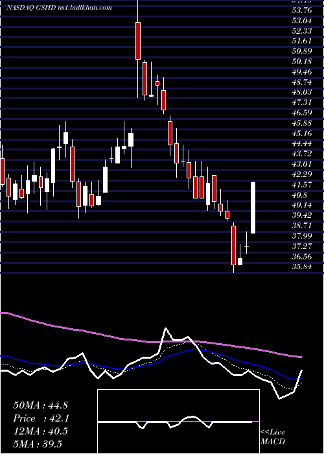Click the <<Live MACD label
324x454 pixels.
pyautogui.click(x=273, y=437)
